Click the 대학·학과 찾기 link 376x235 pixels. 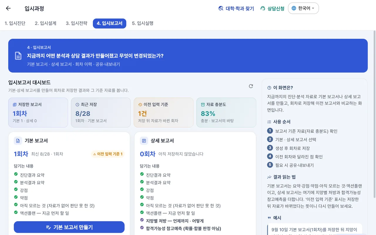pos(236,9)
